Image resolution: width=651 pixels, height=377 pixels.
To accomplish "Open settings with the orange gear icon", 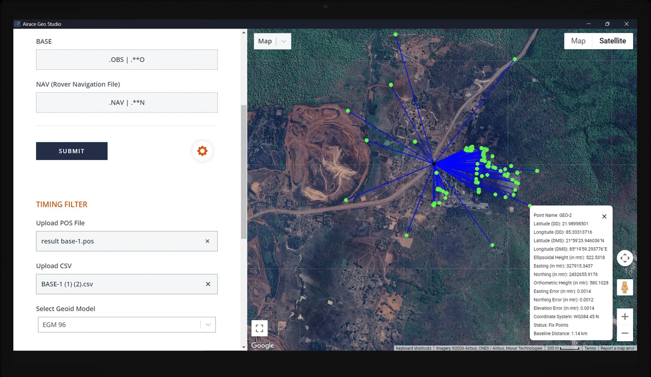I will [x=202, y=151].
